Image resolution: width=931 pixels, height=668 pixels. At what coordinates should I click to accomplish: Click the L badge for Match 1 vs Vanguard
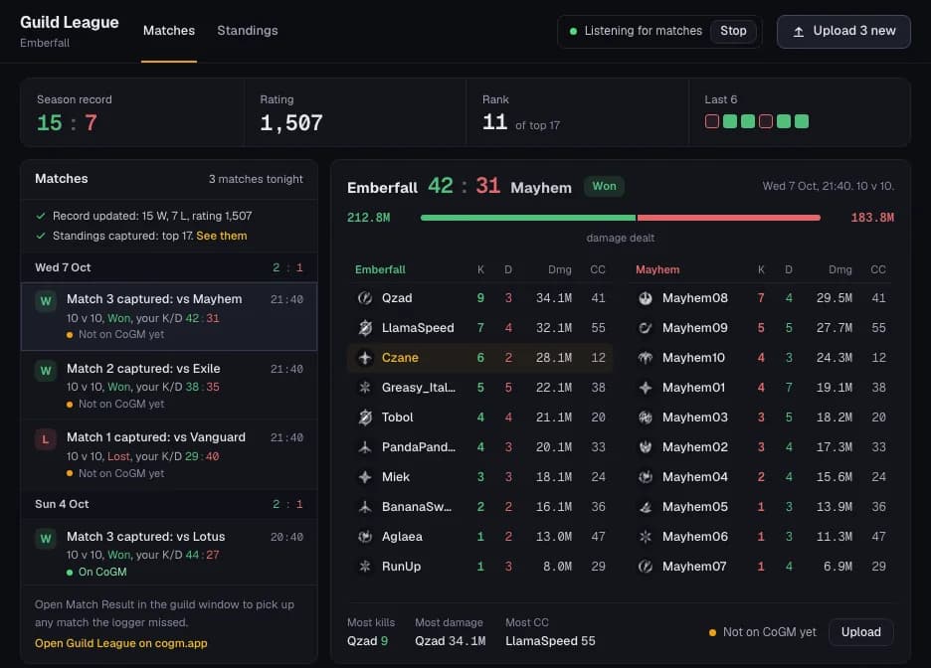click(46, 439)
